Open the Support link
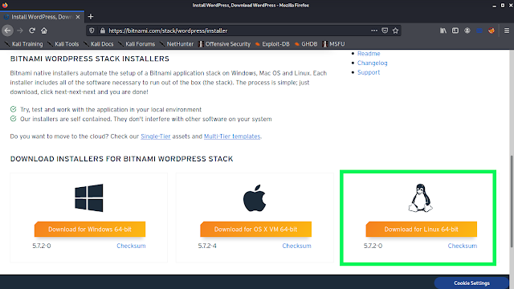Image resolution: width=514 pixels, height=289 pixels. coord(369,72)
